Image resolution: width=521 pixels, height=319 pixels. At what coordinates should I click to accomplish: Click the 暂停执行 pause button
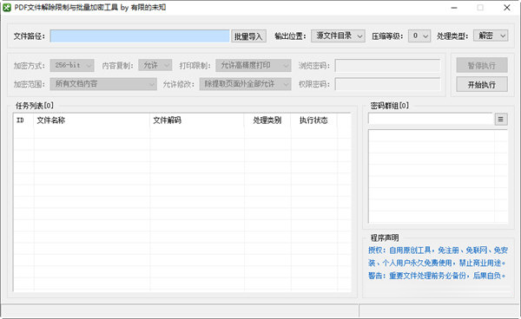[482, 65]
